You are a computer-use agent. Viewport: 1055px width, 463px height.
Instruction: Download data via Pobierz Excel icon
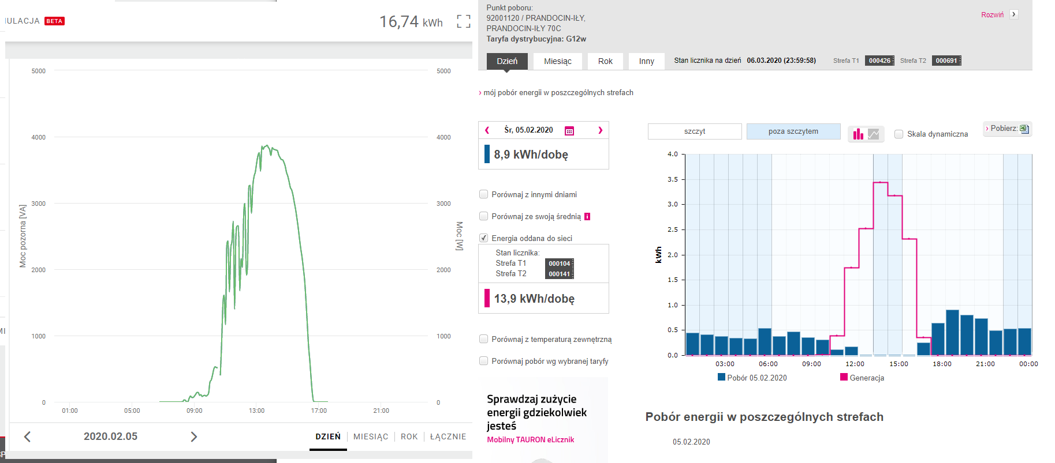pyautogui.click(x=1024, y=129)
